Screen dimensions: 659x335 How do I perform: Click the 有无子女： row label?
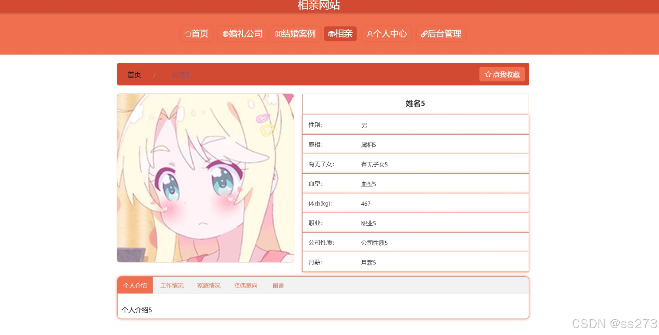coord(322,164)
